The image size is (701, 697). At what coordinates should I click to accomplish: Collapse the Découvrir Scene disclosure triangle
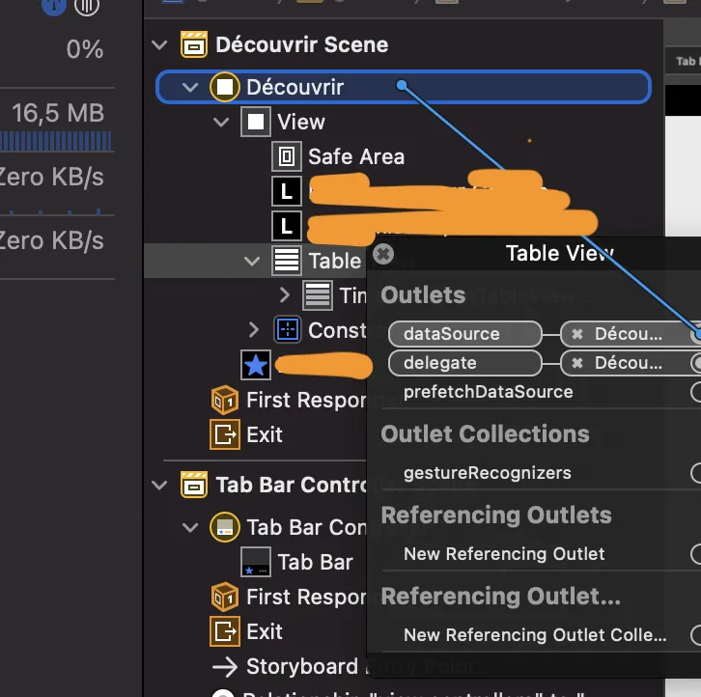coord(160,44)
